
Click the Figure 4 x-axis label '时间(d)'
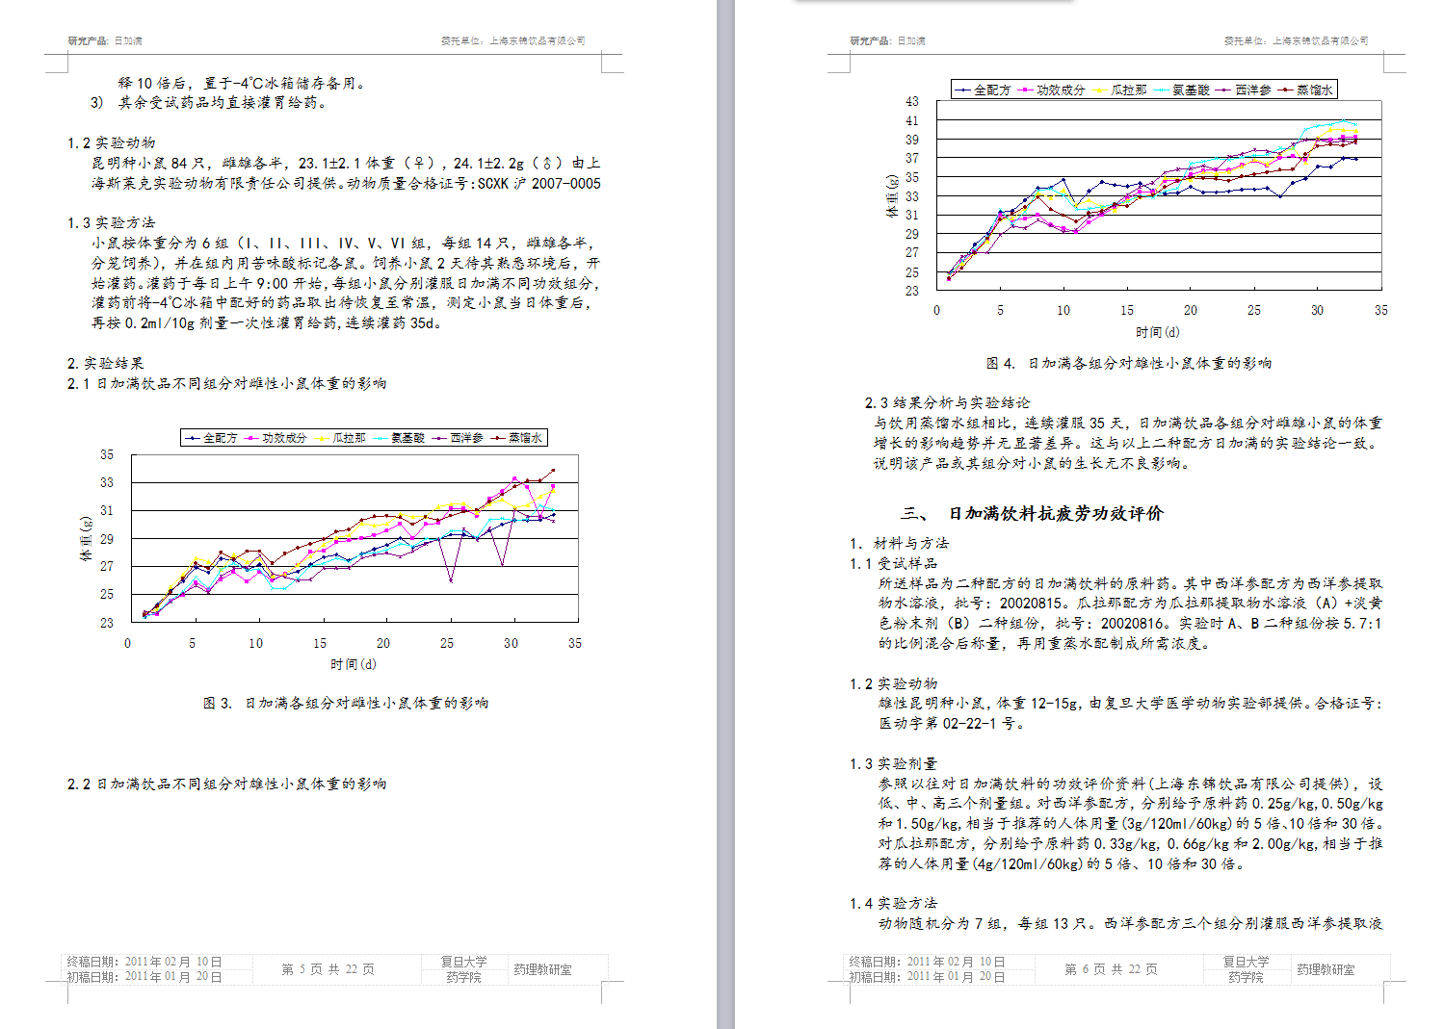click(x=1157, y=332)
